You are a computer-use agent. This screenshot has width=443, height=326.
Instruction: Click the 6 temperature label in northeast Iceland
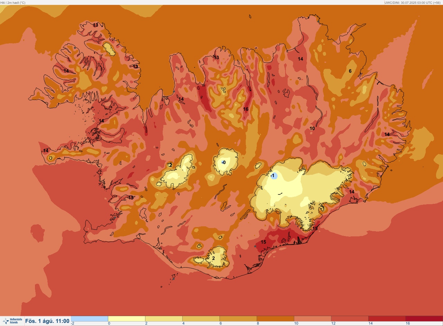coord(350,71)
